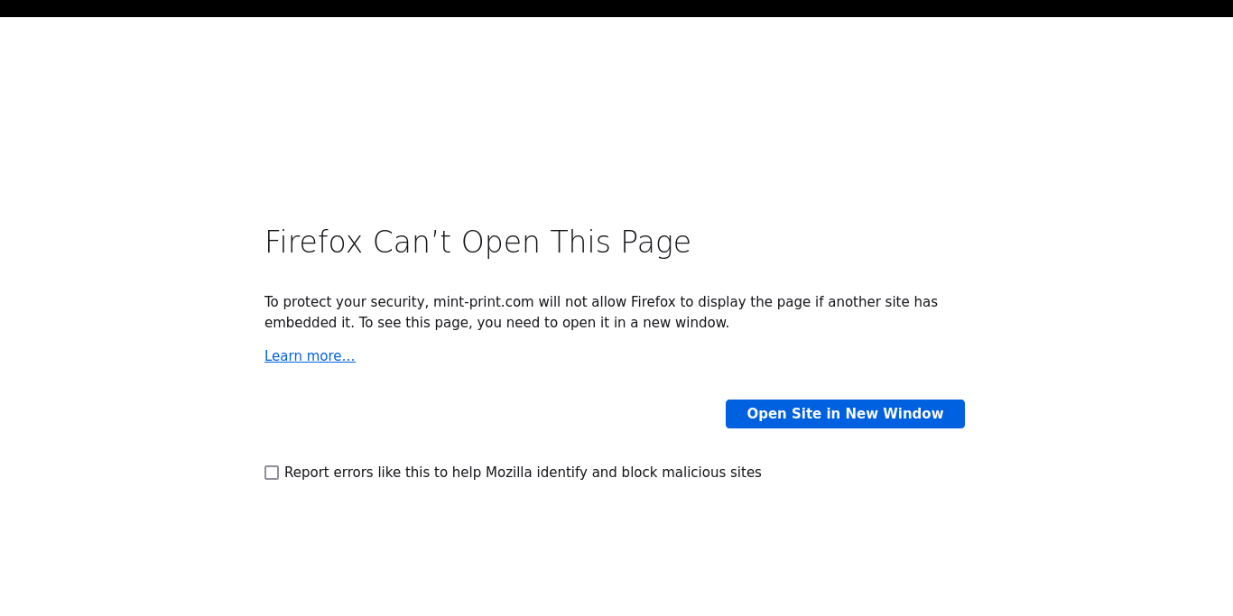Click the "Firefox Can't Open This Page" heading

[x=477, y=243]
